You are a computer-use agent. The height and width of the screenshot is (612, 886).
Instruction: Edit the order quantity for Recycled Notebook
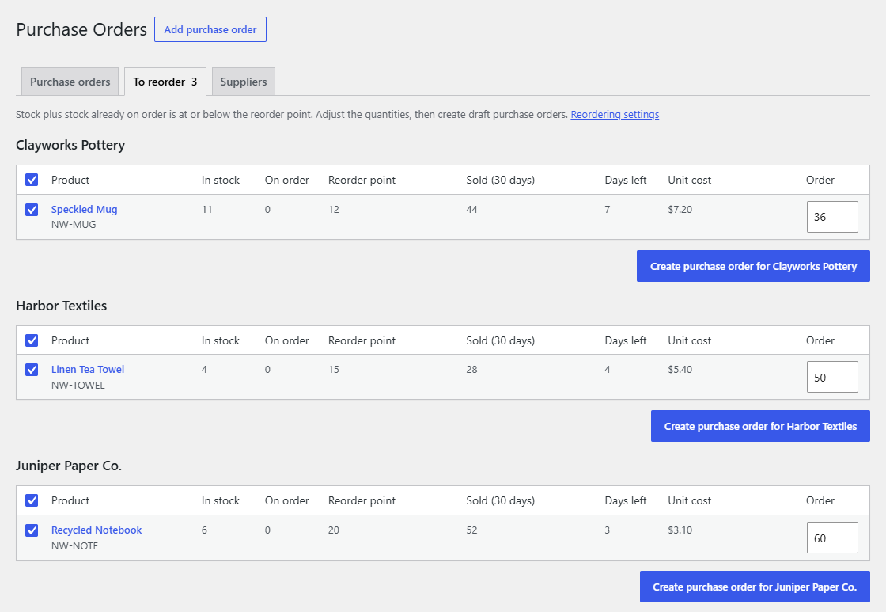(832, 538)
